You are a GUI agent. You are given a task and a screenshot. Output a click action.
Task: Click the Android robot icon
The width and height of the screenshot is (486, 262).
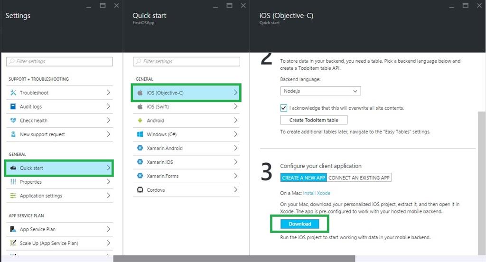tap(140, 120)
